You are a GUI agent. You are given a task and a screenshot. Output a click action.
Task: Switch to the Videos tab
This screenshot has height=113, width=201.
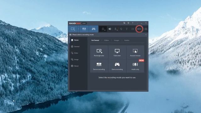point(106,40)
